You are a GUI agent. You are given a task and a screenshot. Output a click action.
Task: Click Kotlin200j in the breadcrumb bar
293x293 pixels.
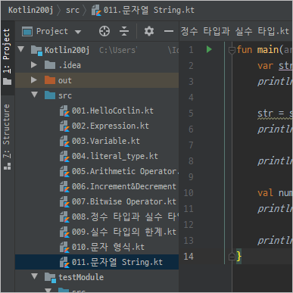pyautogui.click(x=31, y=11)
